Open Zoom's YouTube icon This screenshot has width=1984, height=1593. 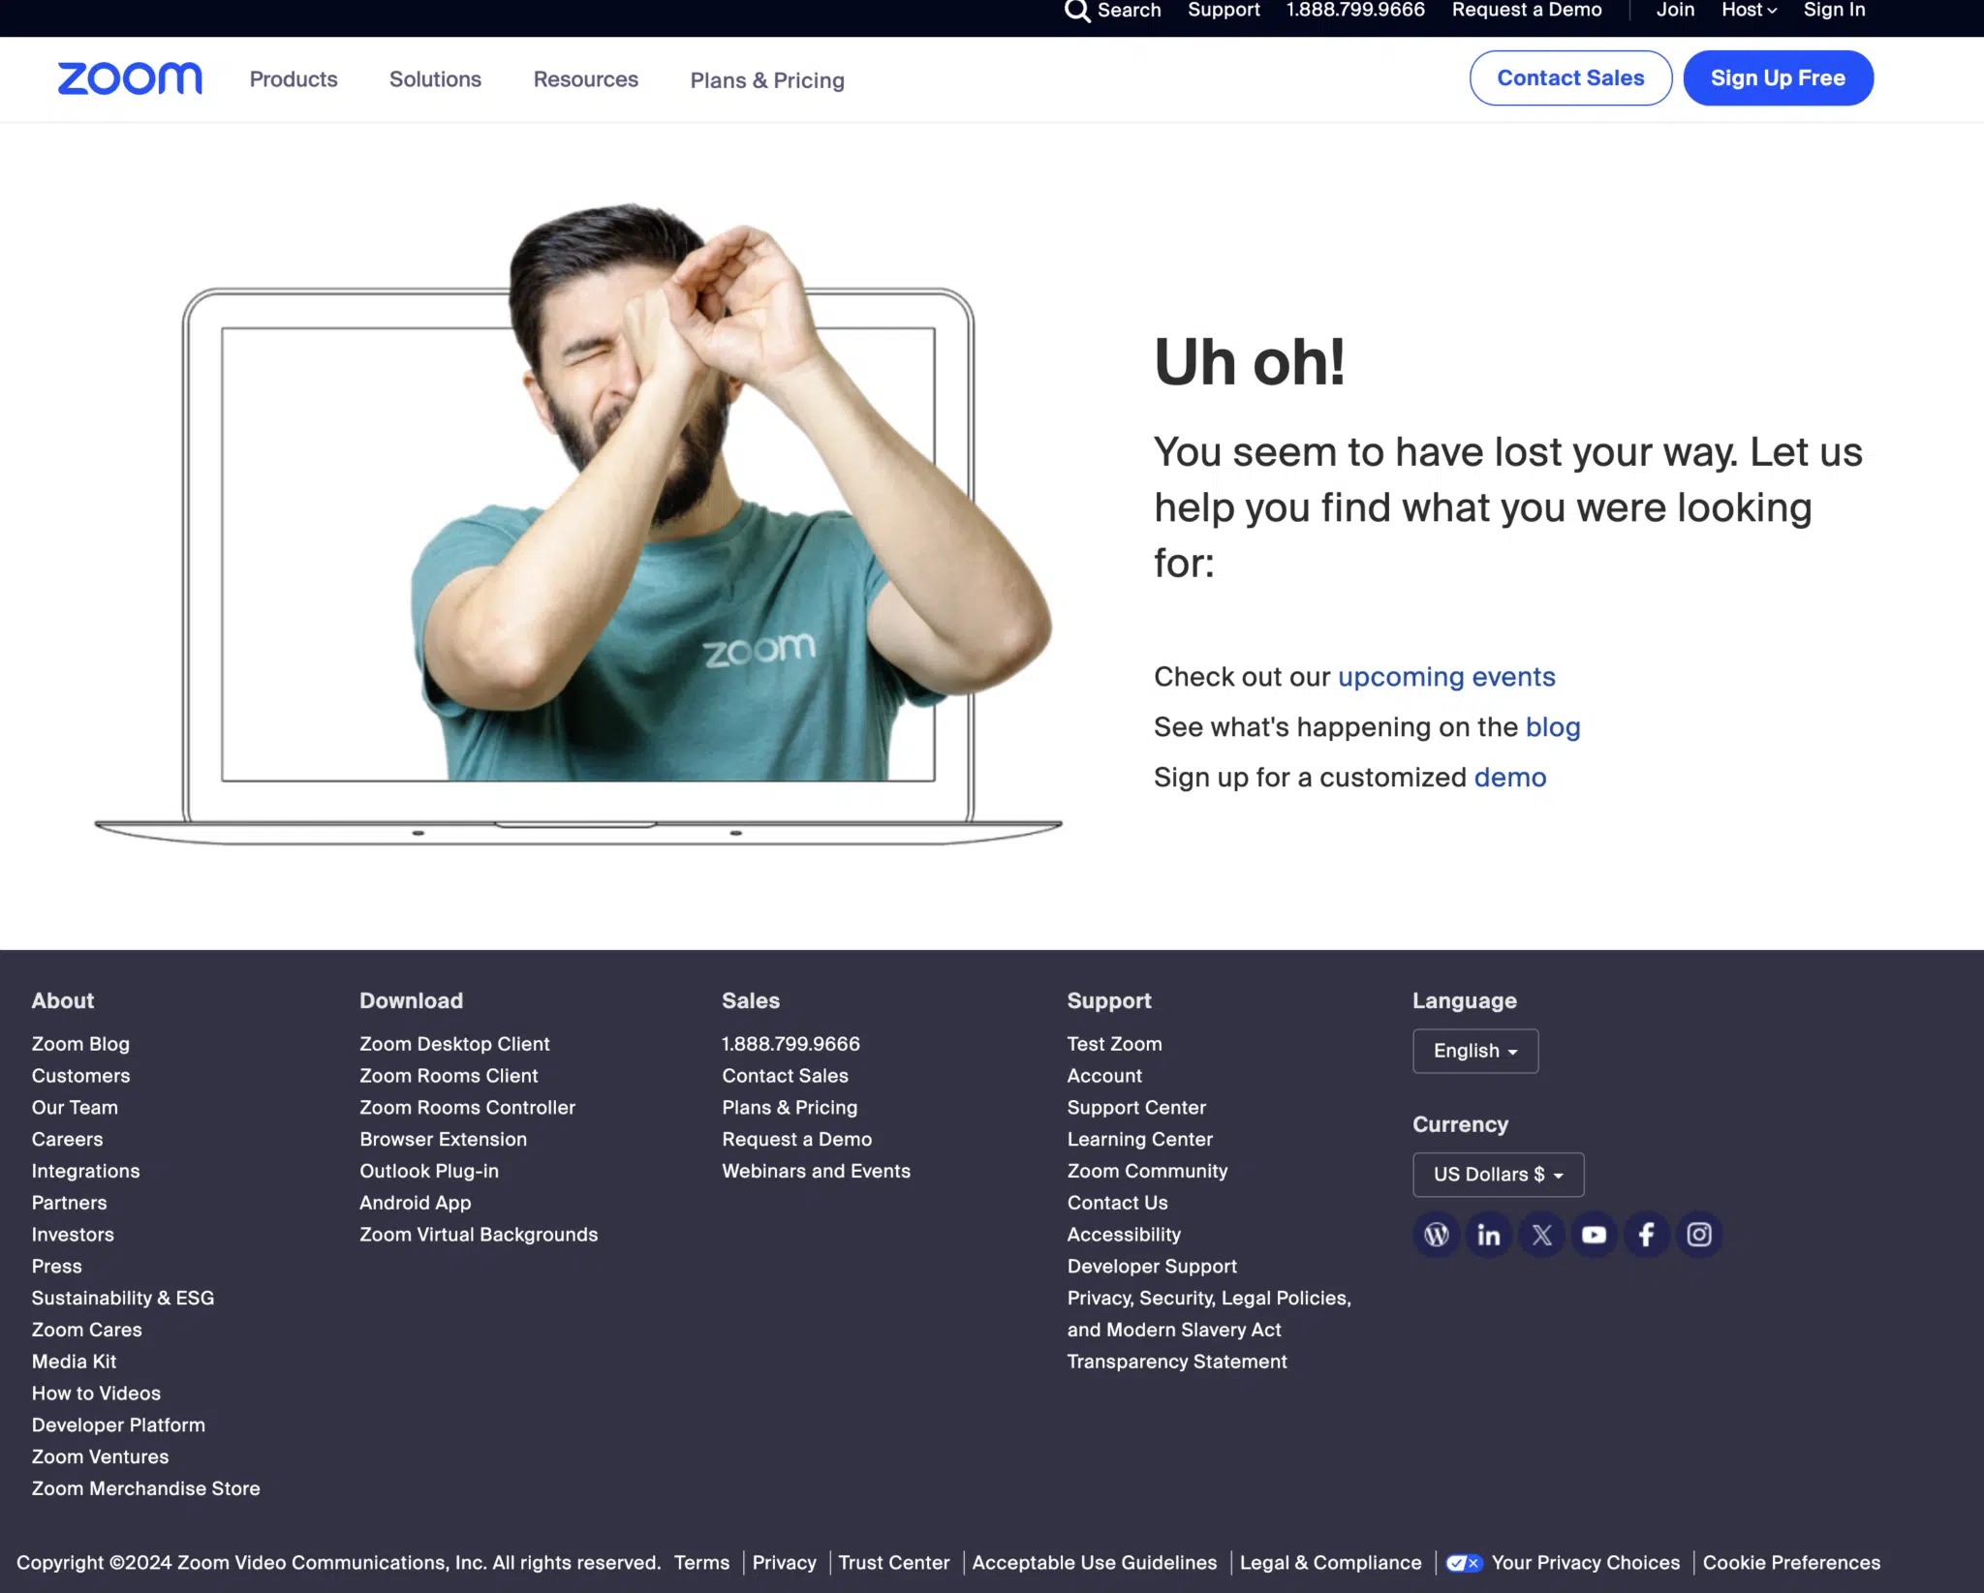(1594, 1235)
